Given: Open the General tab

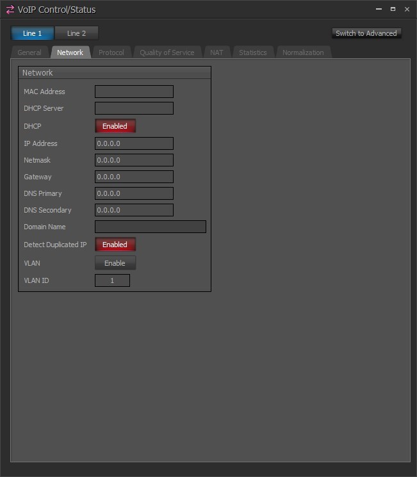Looking at the screenshot, I should 29,53.
